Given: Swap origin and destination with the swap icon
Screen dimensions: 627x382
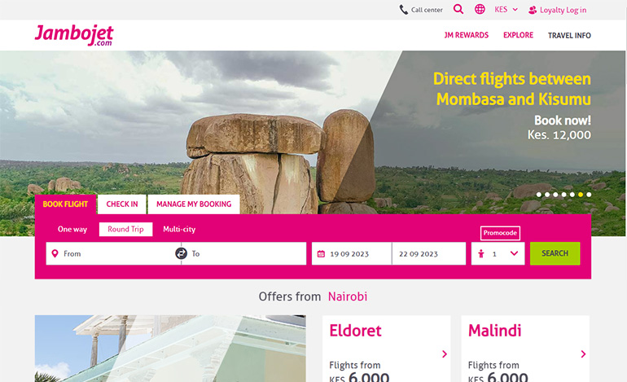Looking at the screenshot, I should tap(181, 253).
